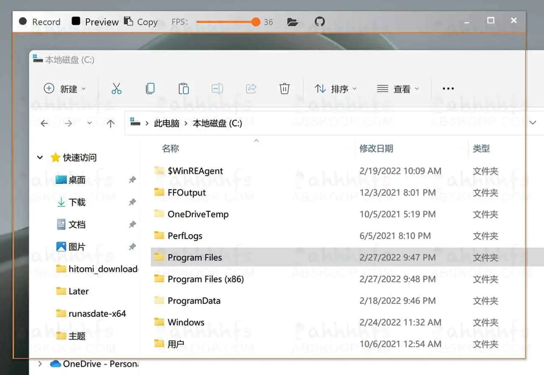
Task: Enable the Copy mode in the recorder
Action: tap(141, 21)
